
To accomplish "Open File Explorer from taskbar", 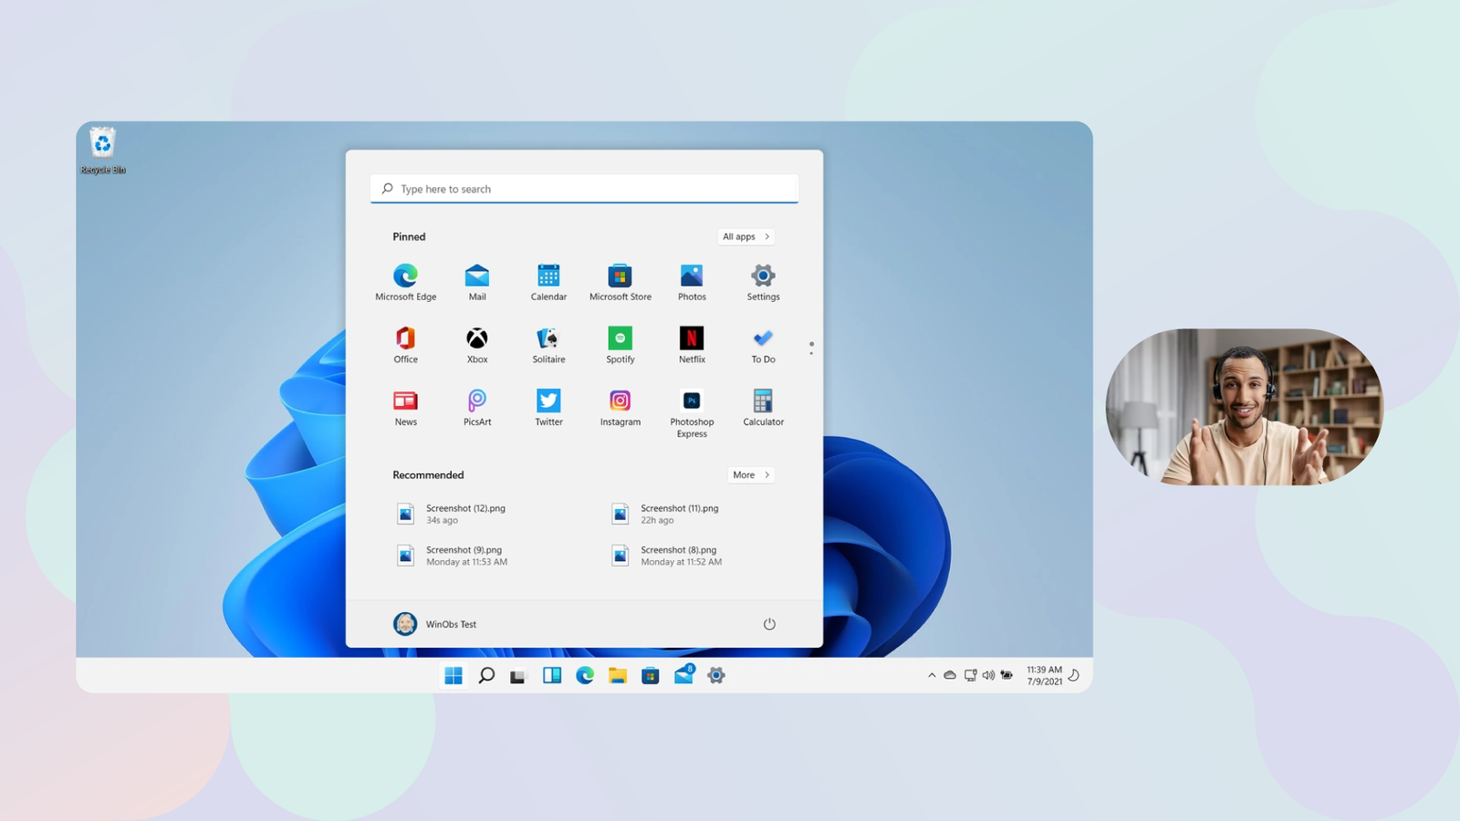I will 618,675.
